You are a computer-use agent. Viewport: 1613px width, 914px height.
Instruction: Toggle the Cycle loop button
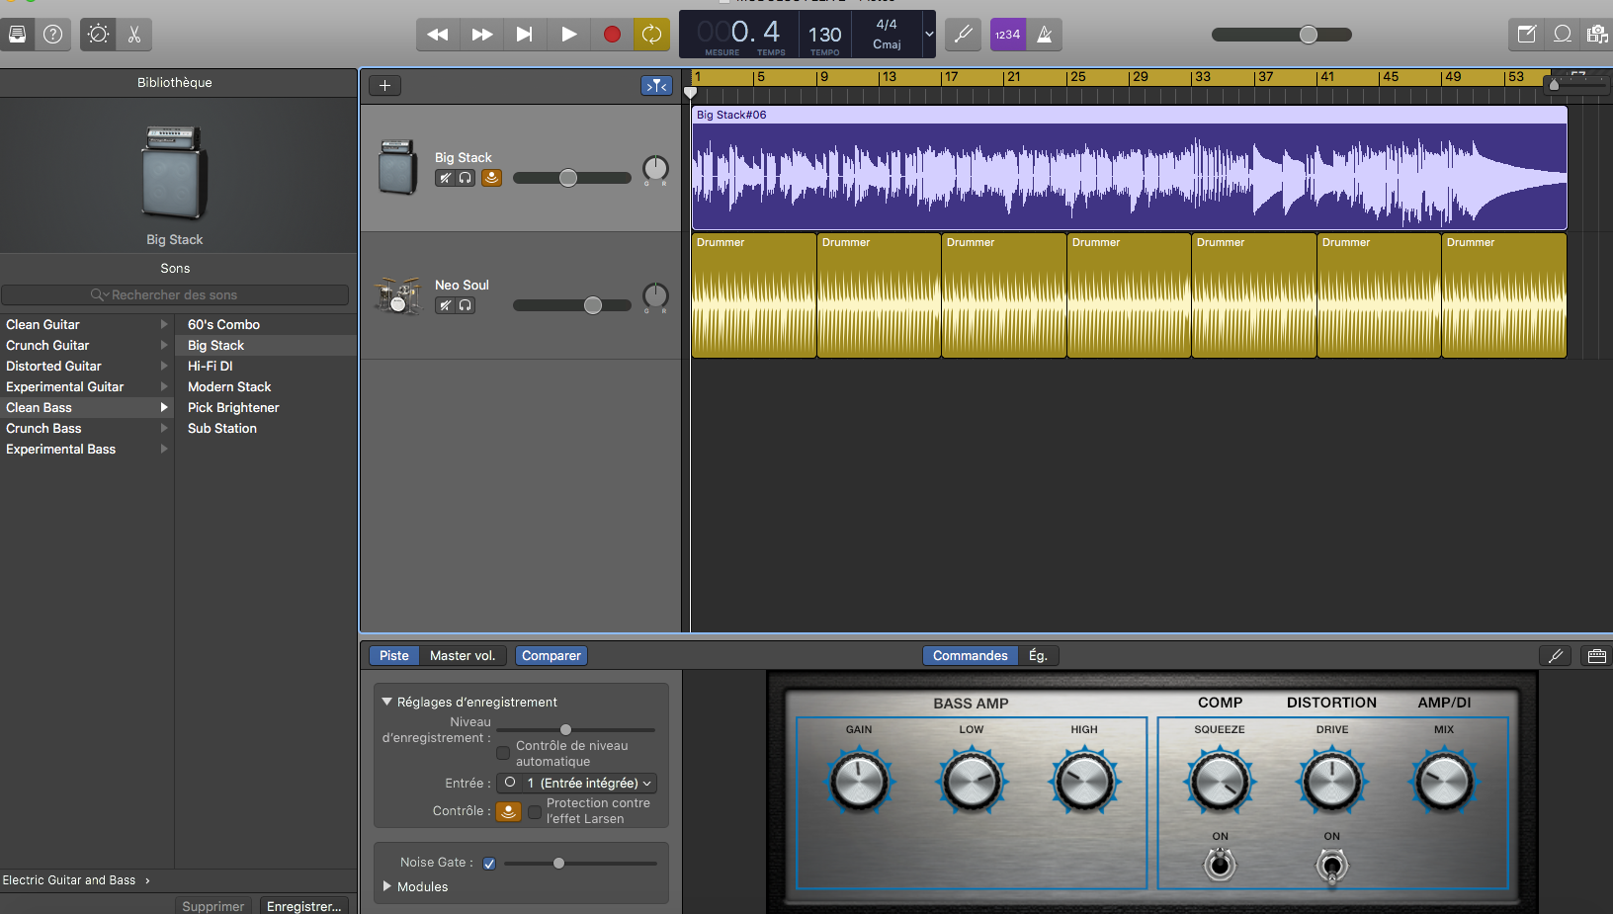[x=651, y=35]
